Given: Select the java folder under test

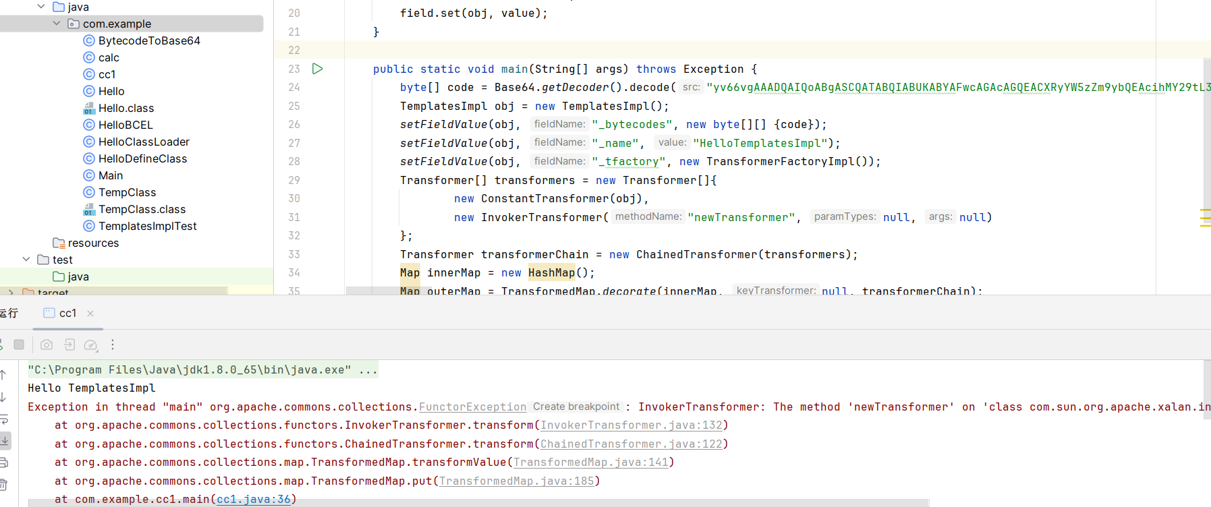Looking at the screenshot, I should point(78,276).
